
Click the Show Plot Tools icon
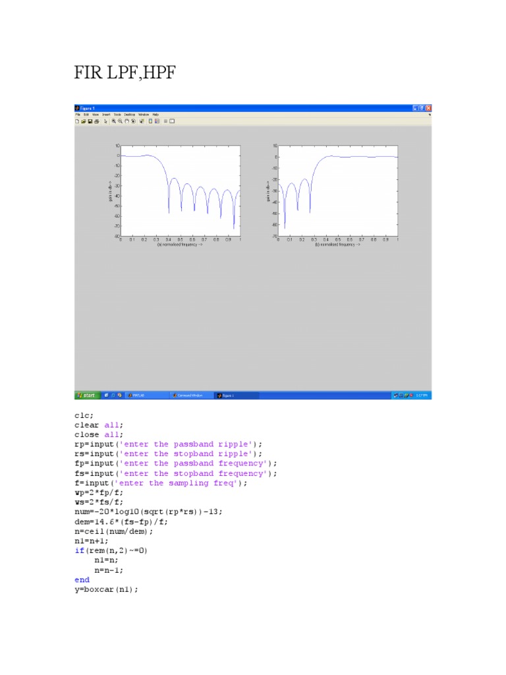pyautogui.click(x=172, y=121)
